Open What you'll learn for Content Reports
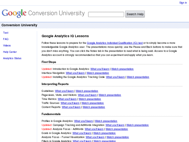The image size is (189, 142). (71, 107)
